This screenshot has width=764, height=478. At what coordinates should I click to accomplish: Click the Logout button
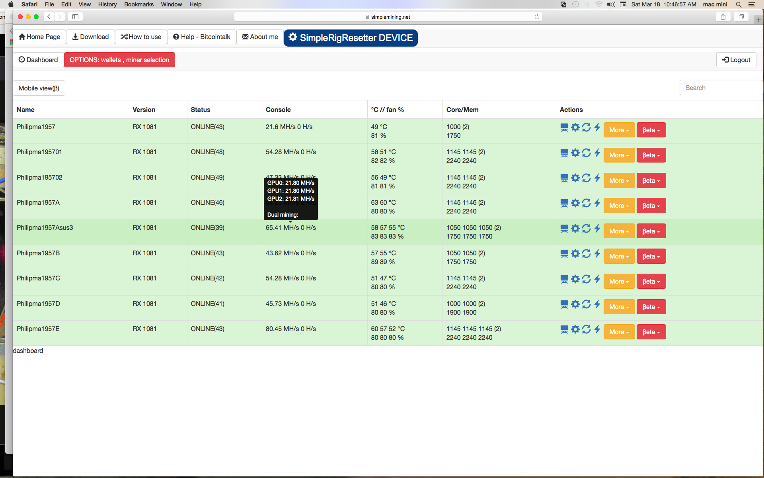[x=736, y=60]
